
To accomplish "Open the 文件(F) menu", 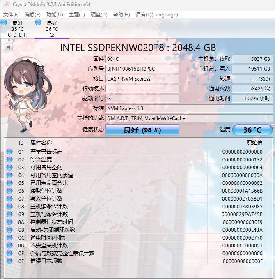I will pos(11,15).
